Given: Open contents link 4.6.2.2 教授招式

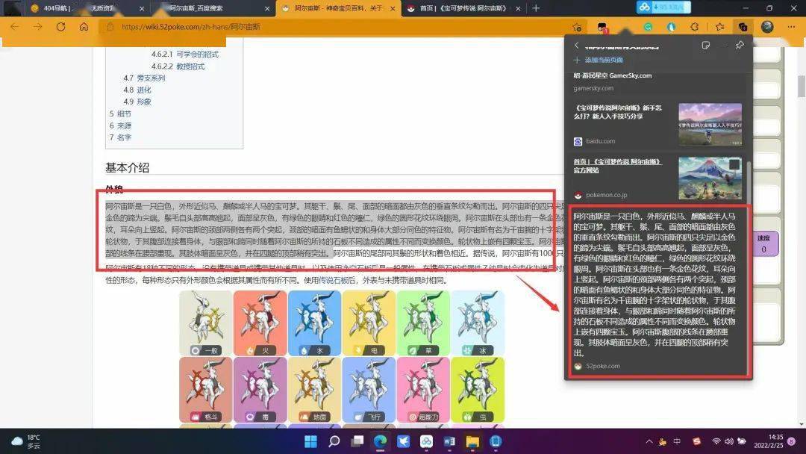Looking at the screenshot, I should [178, 66].
